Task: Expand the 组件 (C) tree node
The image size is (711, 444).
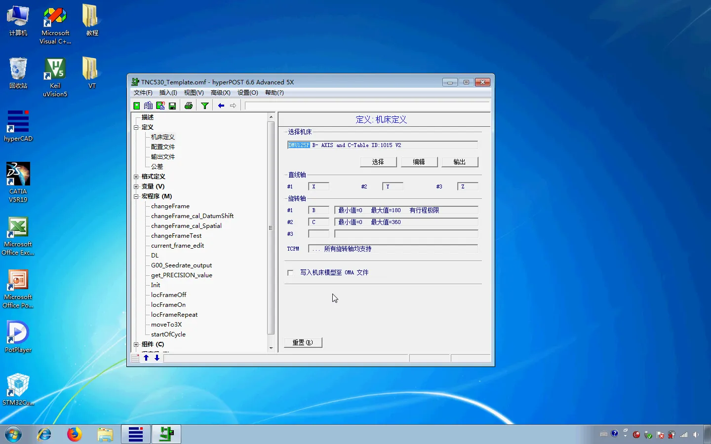Action: click(136, 344)
